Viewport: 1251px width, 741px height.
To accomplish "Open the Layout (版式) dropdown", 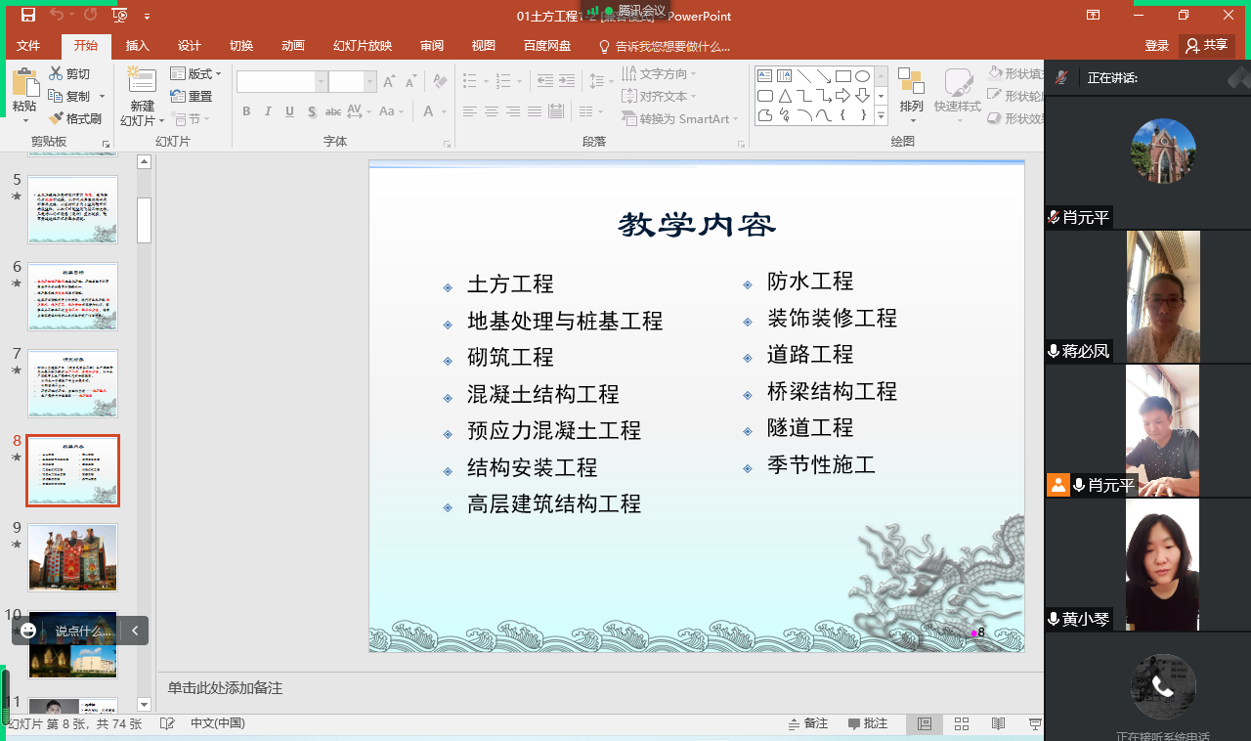I will pos(196,74).
